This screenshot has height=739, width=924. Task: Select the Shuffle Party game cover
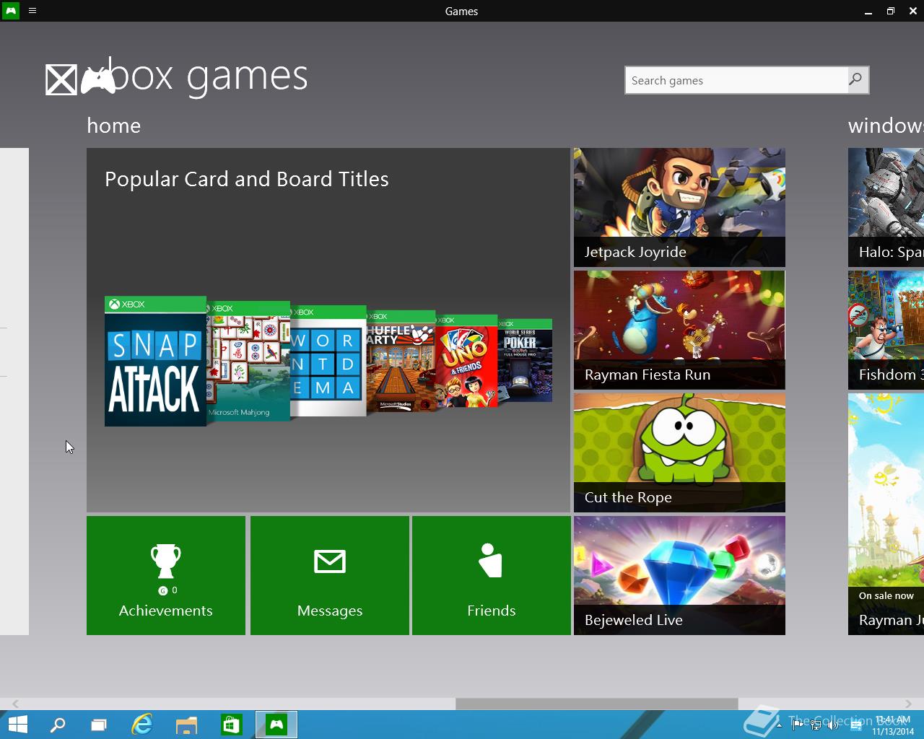401,361
